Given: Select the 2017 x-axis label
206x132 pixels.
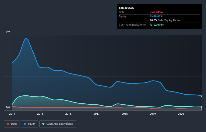Looking at the screenshot, I should coord(97,114).
